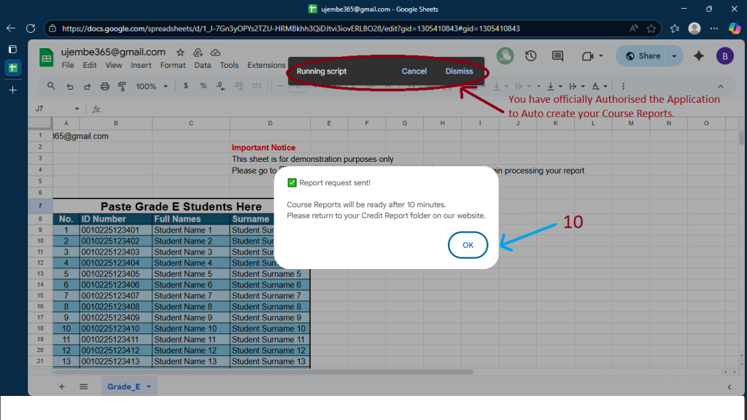
Task: Expand the Share button dropdown arrow
Action: (674, 56)
